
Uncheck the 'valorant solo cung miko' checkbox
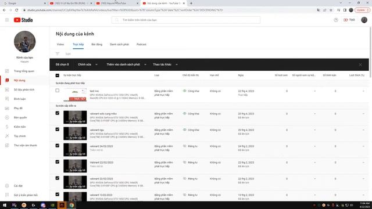pyautogui.click(x=58, y=113)
